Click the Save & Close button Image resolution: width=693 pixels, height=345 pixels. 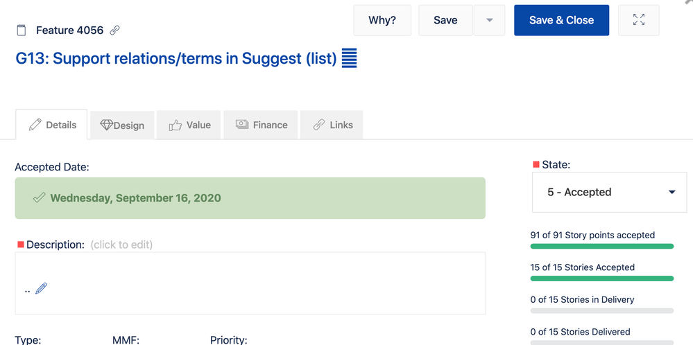[561, 20]
